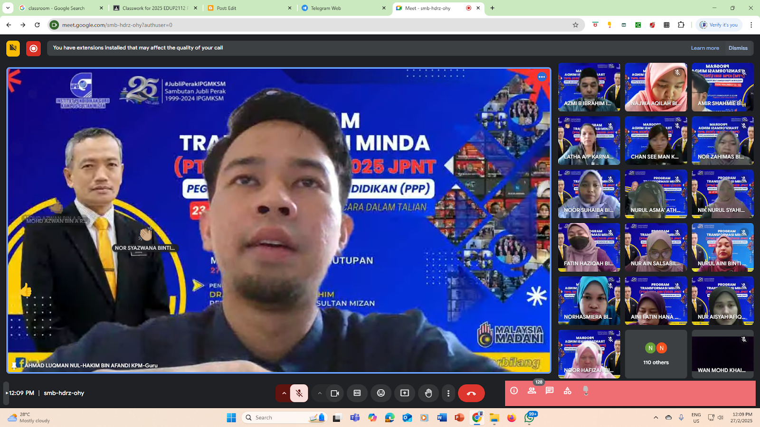Switch to the Post: Edit tab
The height and width of the screenshot is (427, 760).
click(x=249, y=8)
